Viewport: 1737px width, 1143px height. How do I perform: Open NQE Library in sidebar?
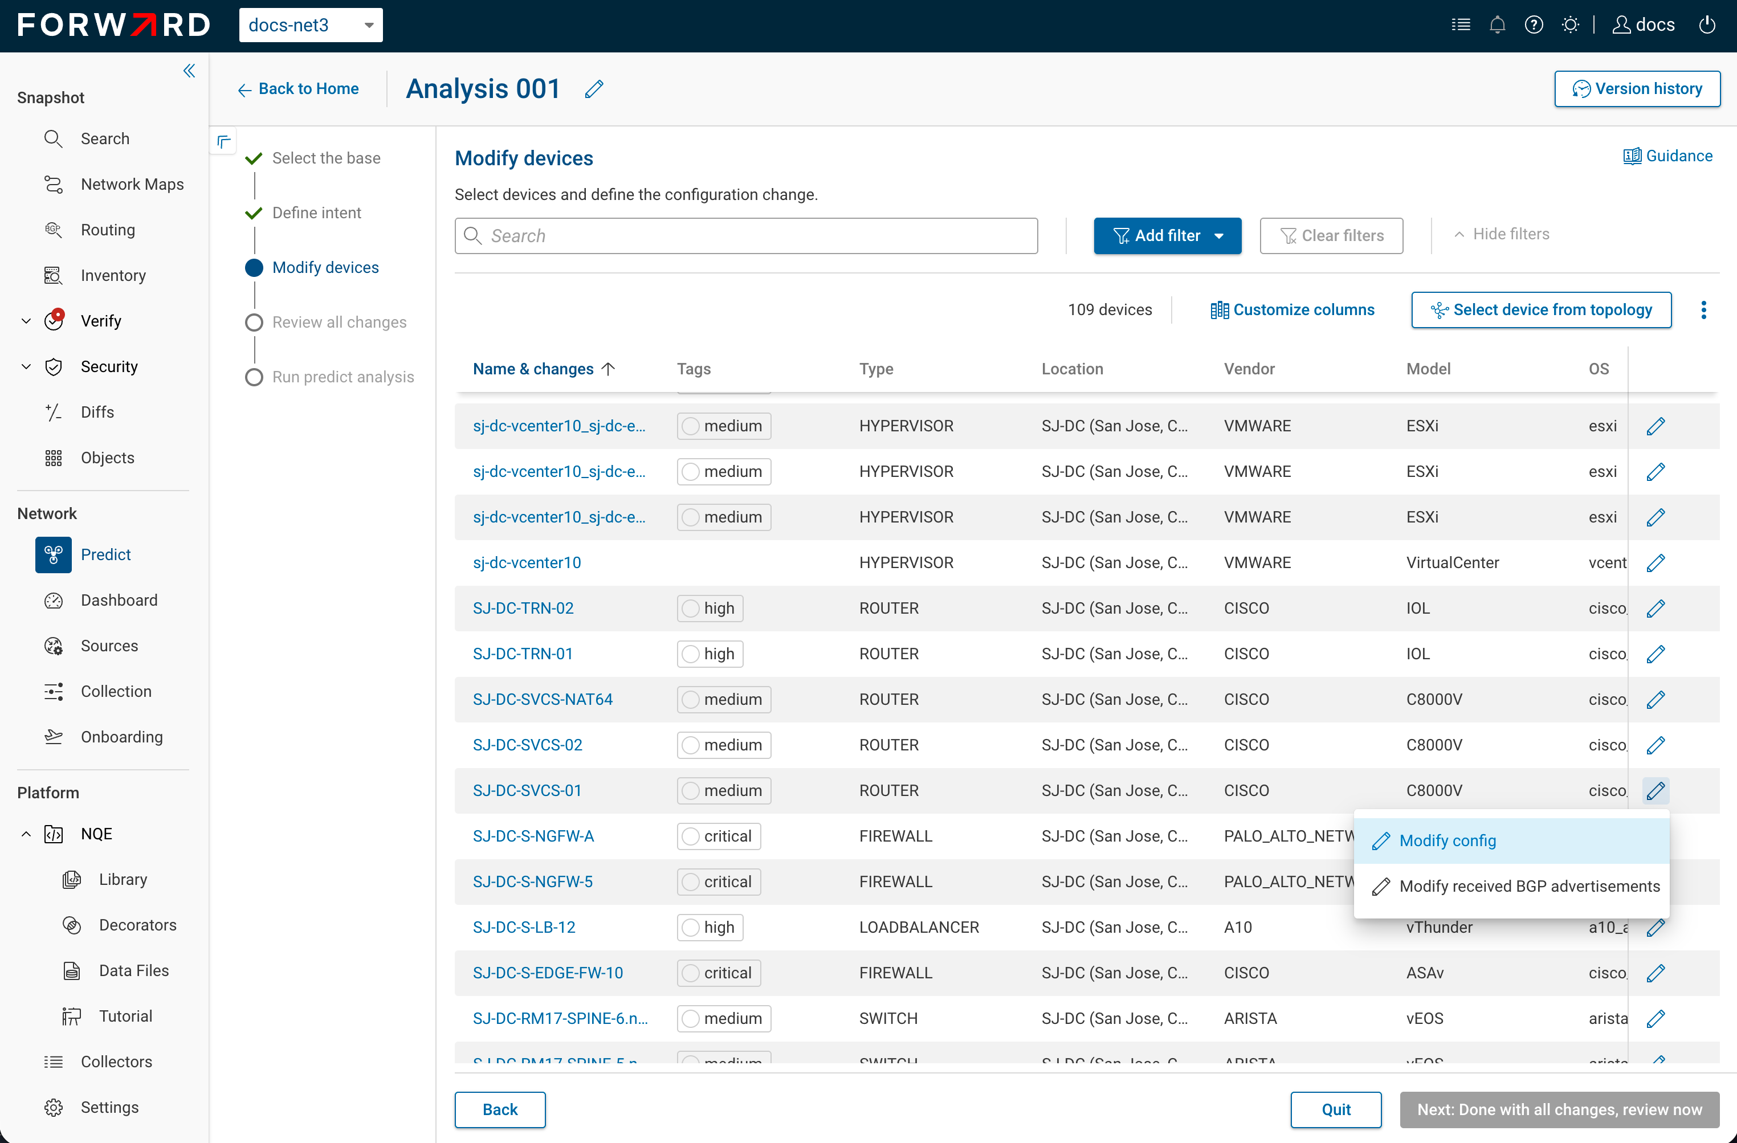point(123,880)
